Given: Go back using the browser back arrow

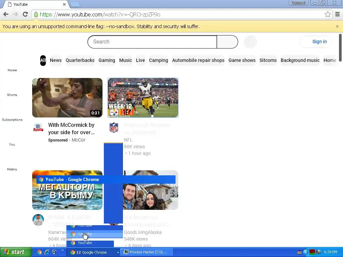Looking at the screenshot, I should [x=6, y=14].
